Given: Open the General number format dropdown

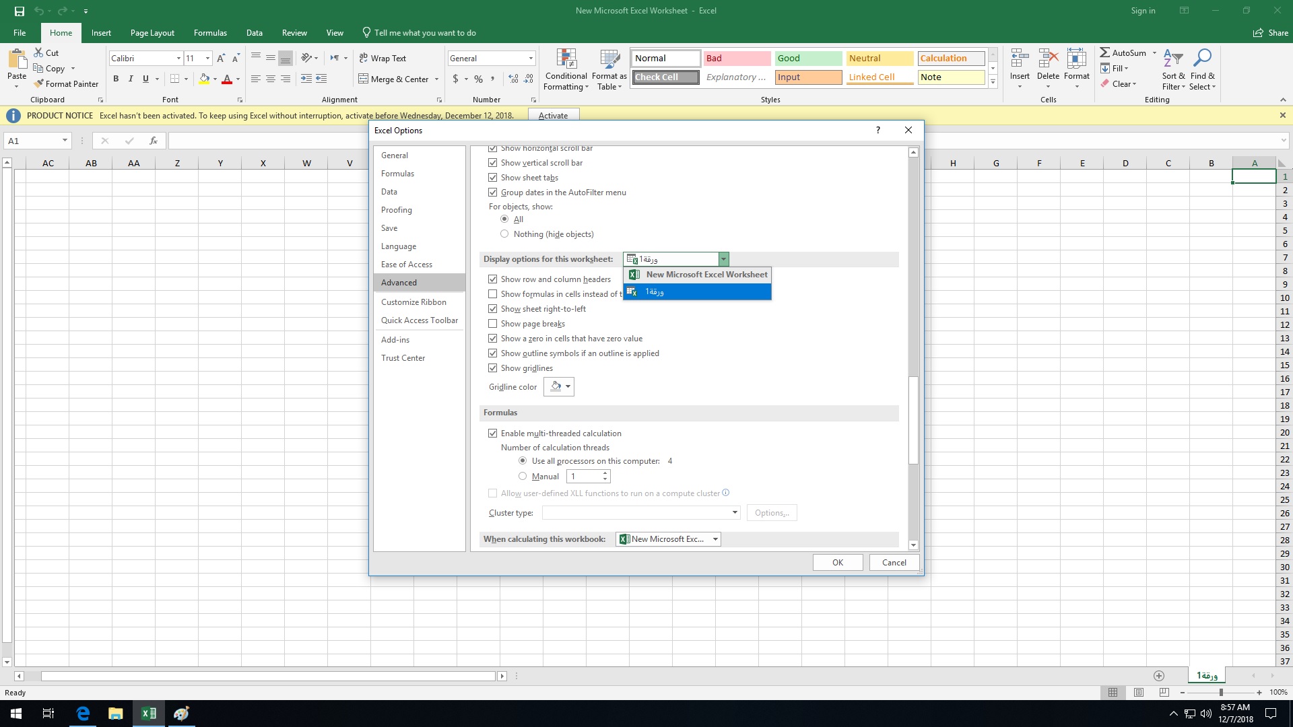Looking at the screenshot, I should tap(531, 59).
